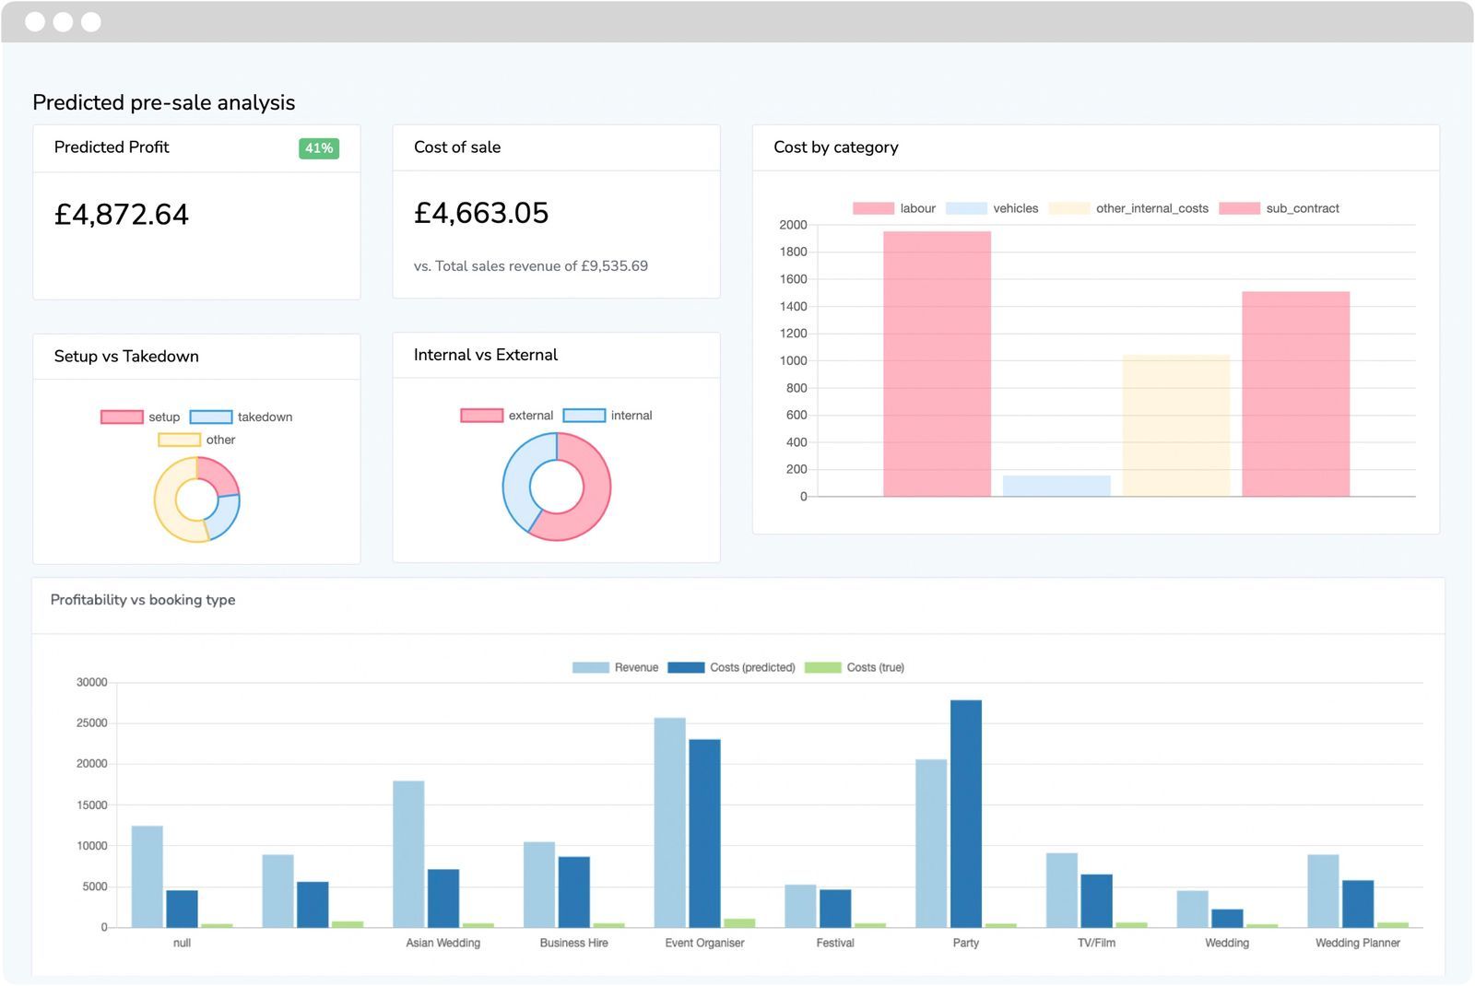
Task: Click the Wedding Planner axis label
Action: click(x=1358, y=943)
